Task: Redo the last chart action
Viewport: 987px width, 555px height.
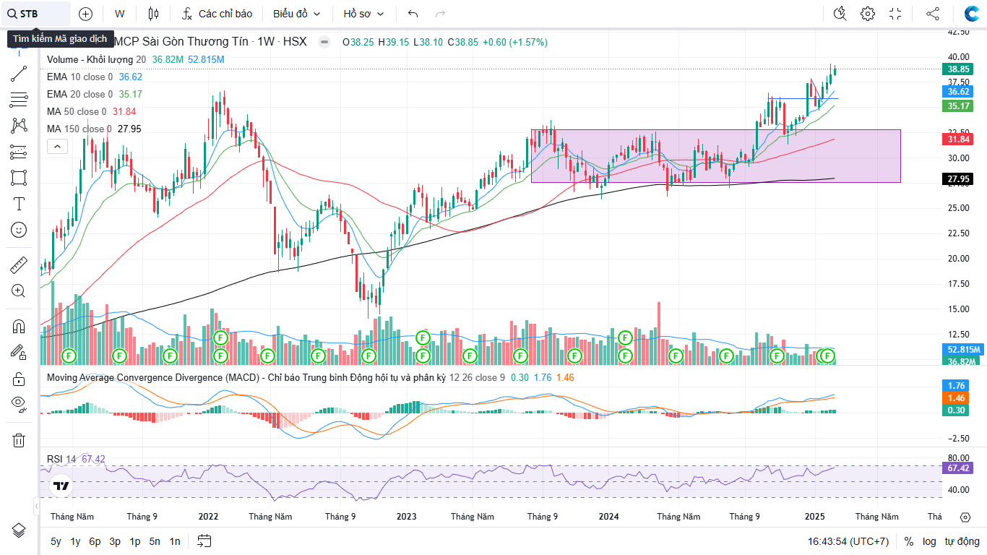Action: point(441,14)
